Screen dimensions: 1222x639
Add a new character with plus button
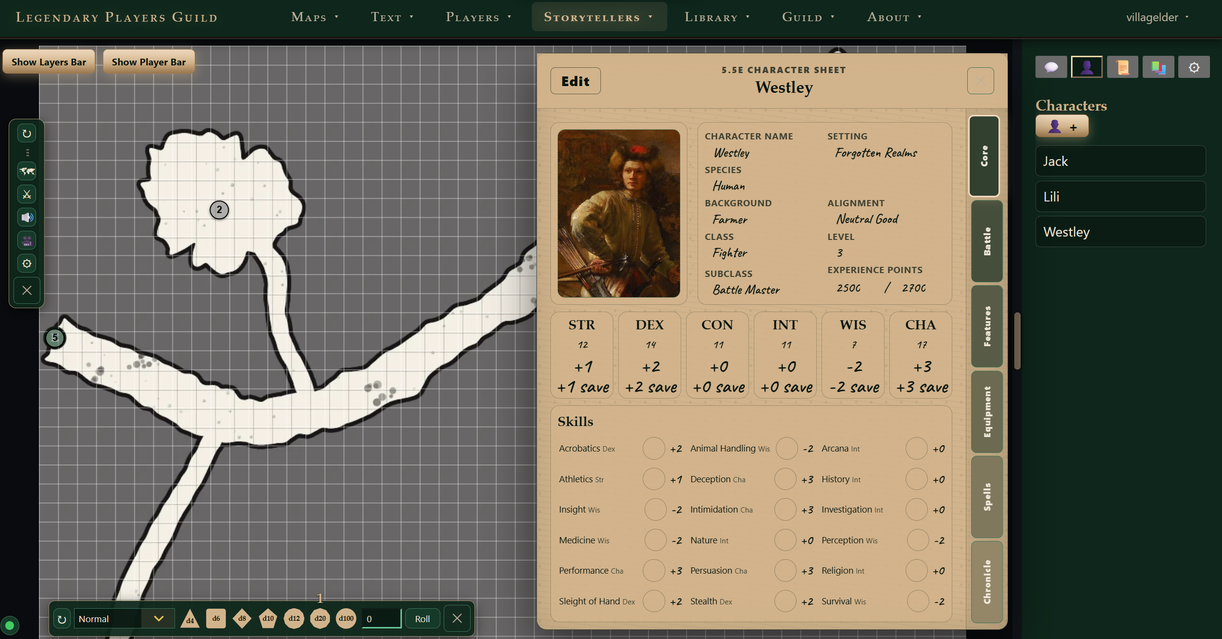[1062, 127]
